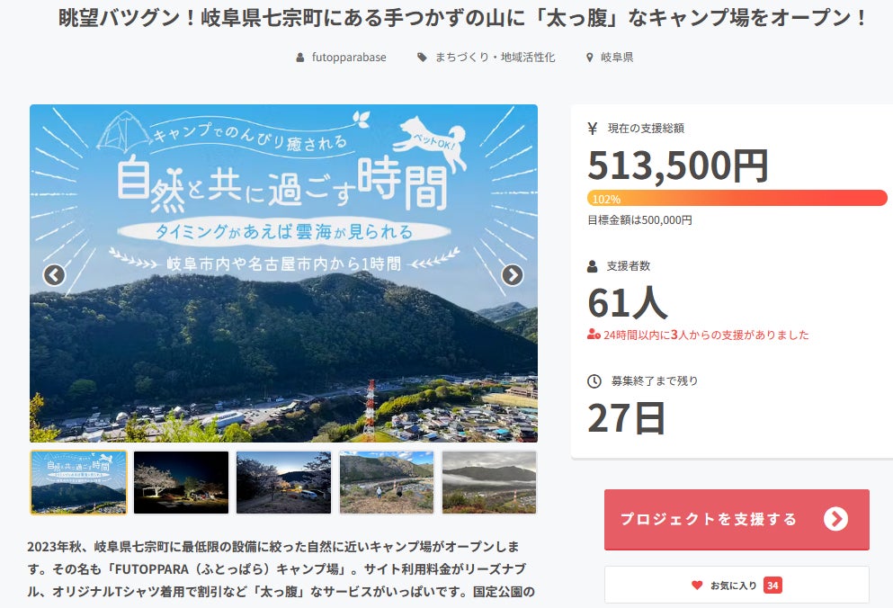Click the arrow circle icon on support button

(x=835, y=519)
